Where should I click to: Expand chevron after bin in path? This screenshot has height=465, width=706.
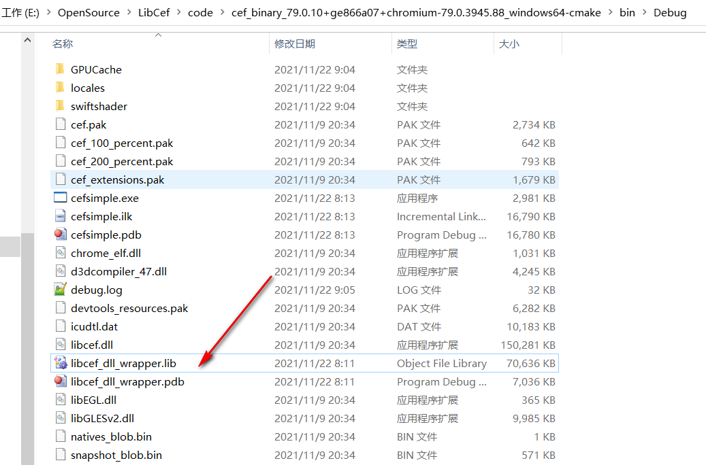click(x=644, y=13)
